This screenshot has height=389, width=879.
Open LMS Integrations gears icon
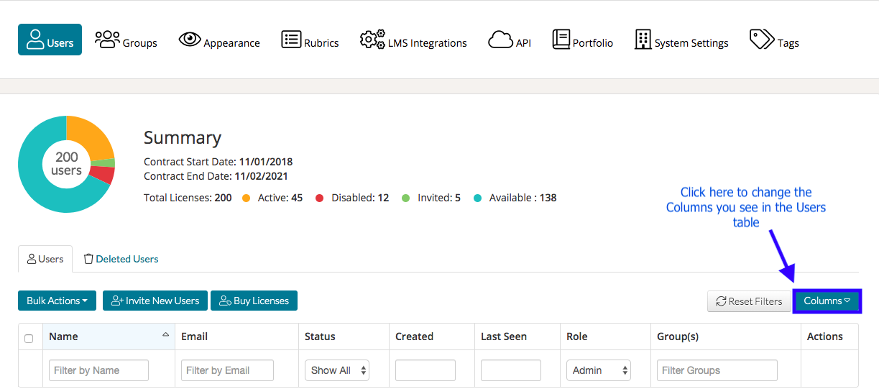point(372,40)
